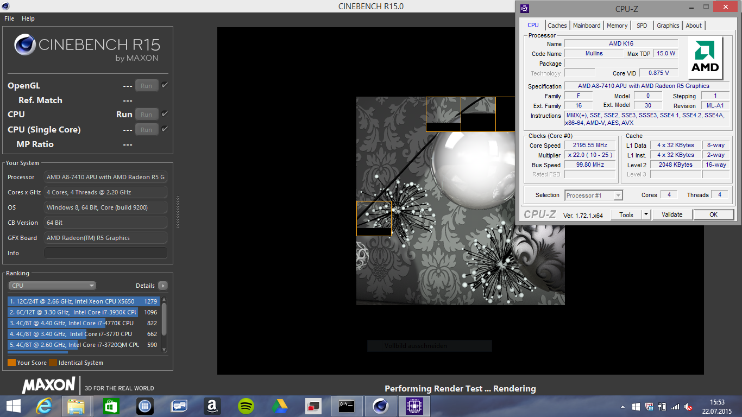Uncheck the CPU test checkbox
This screenshot has height=417, width=742.
coord(165,114)
